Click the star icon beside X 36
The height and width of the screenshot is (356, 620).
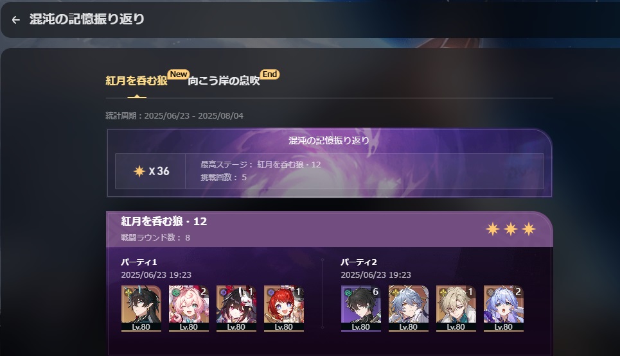[139, 171]
